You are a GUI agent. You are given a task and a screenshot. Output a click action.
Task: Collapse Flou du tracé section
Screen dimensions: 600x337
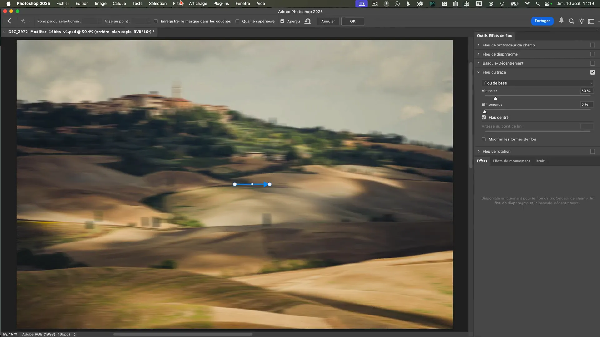tap(478, 72)
